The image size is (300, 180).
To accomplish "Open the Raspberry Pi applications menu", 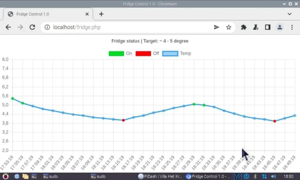I will click(5, 176).
